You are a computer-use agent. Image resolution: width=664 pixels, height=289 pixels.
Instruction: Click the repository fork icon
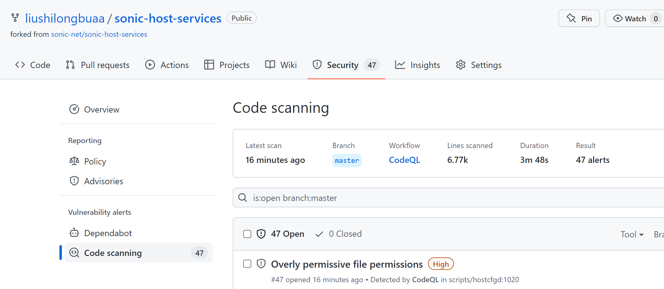[15, 18]
